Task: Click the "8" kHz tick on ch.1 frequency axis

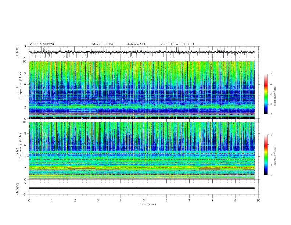Action: [26, 73]
